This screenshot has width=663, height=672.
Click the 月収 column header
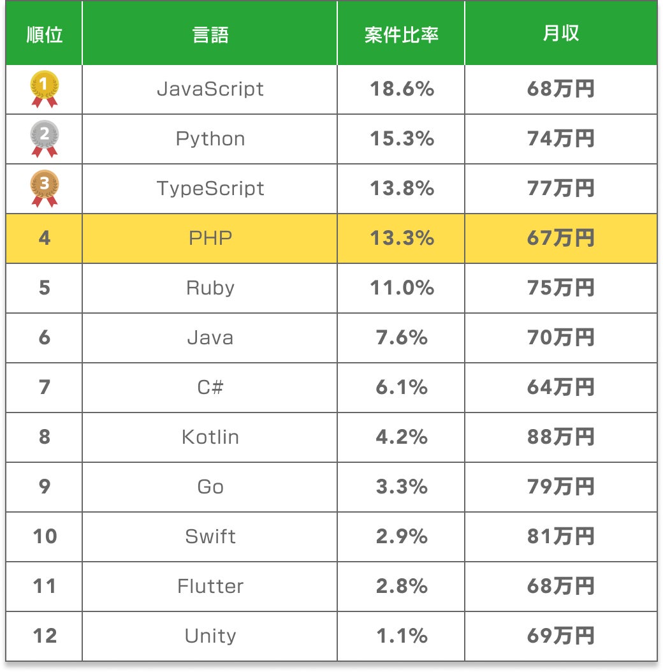560,34
